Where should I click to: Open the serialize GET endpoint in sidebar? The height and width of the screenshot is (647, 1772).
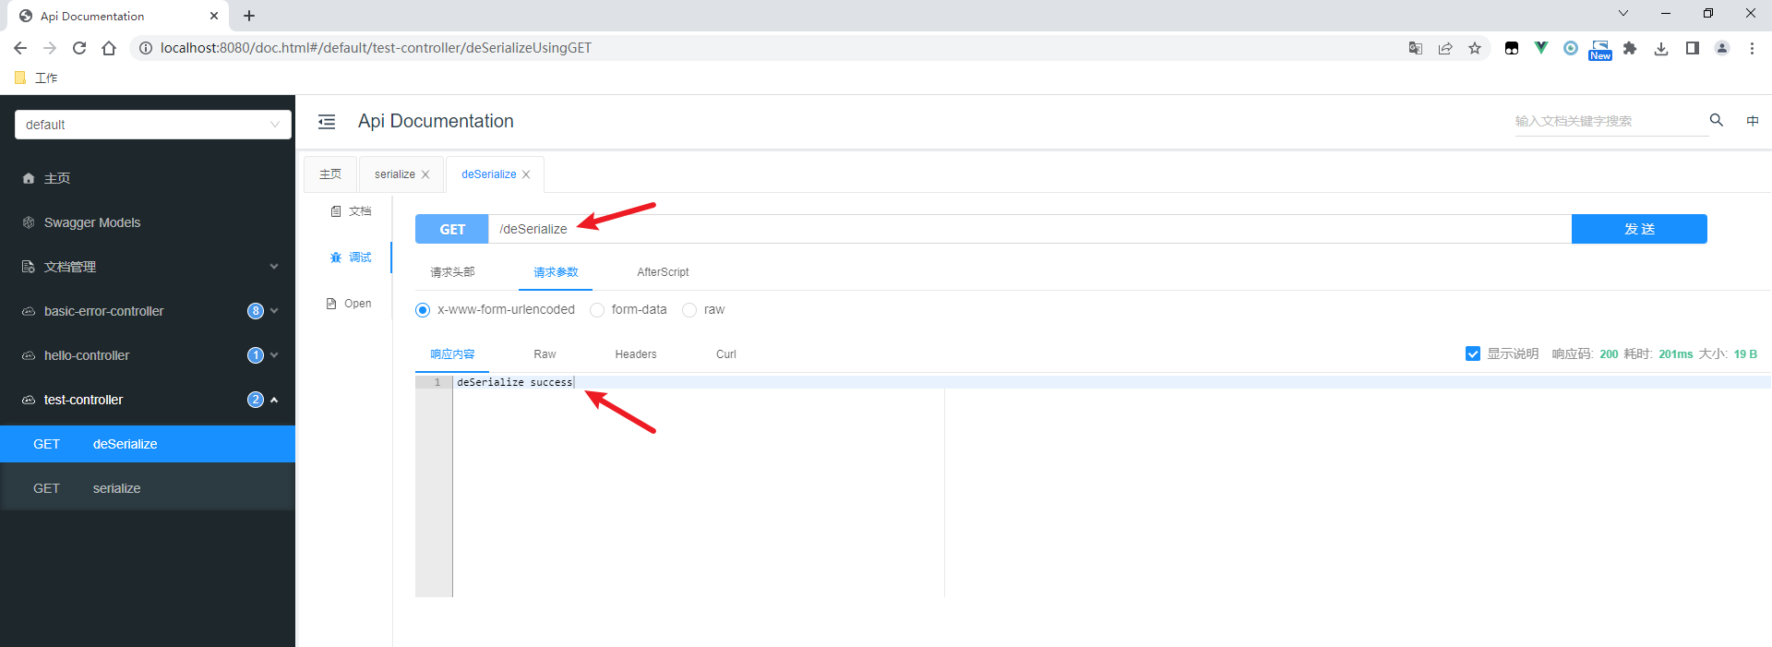click(x=148, y=488)
